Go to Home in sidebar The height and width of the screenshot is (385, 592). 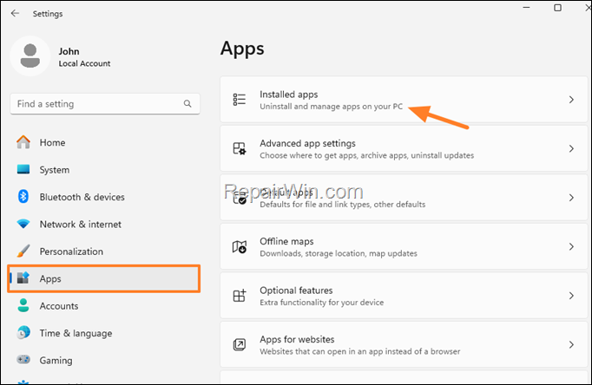104,142
